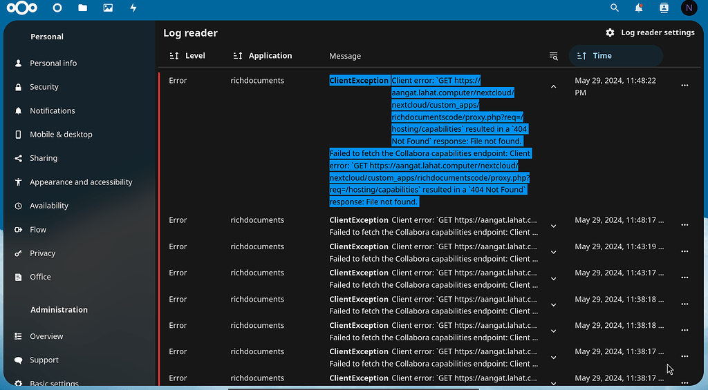Click the log search filter icon
This screenshot has width=708, height=390.
[x=554, y=56]
